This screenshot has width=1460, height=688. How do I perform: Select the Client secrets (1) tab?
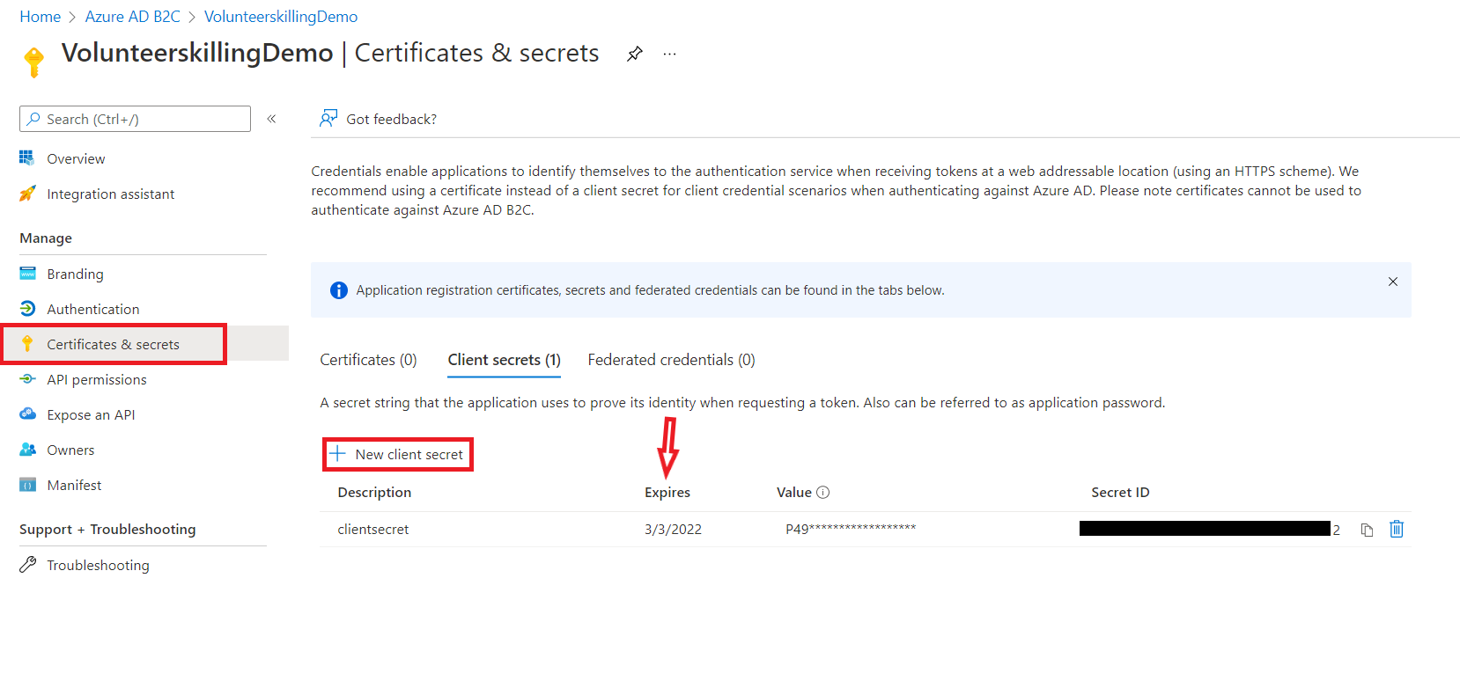click(x=504, y=360)
